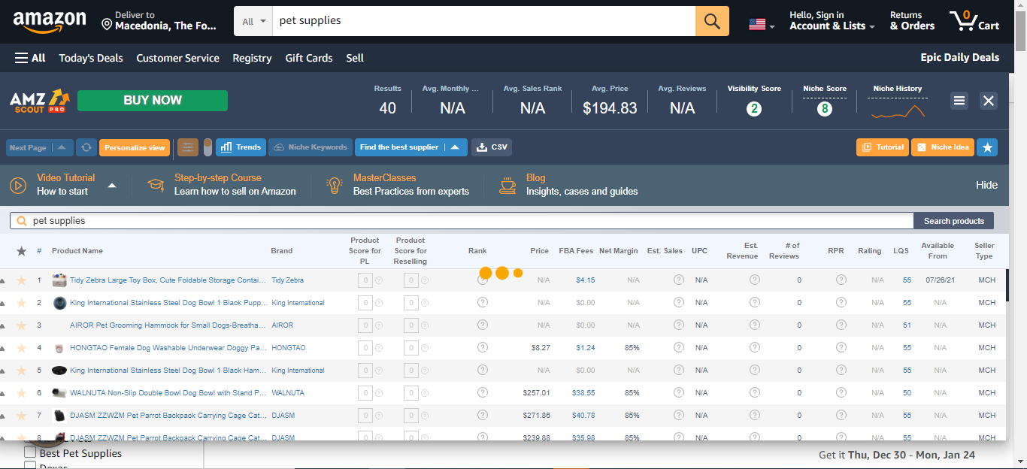Viewport: 1027px width, 469px height.
Task: Favorite the row 7 DJASM star
Action: tap(21, 416)
